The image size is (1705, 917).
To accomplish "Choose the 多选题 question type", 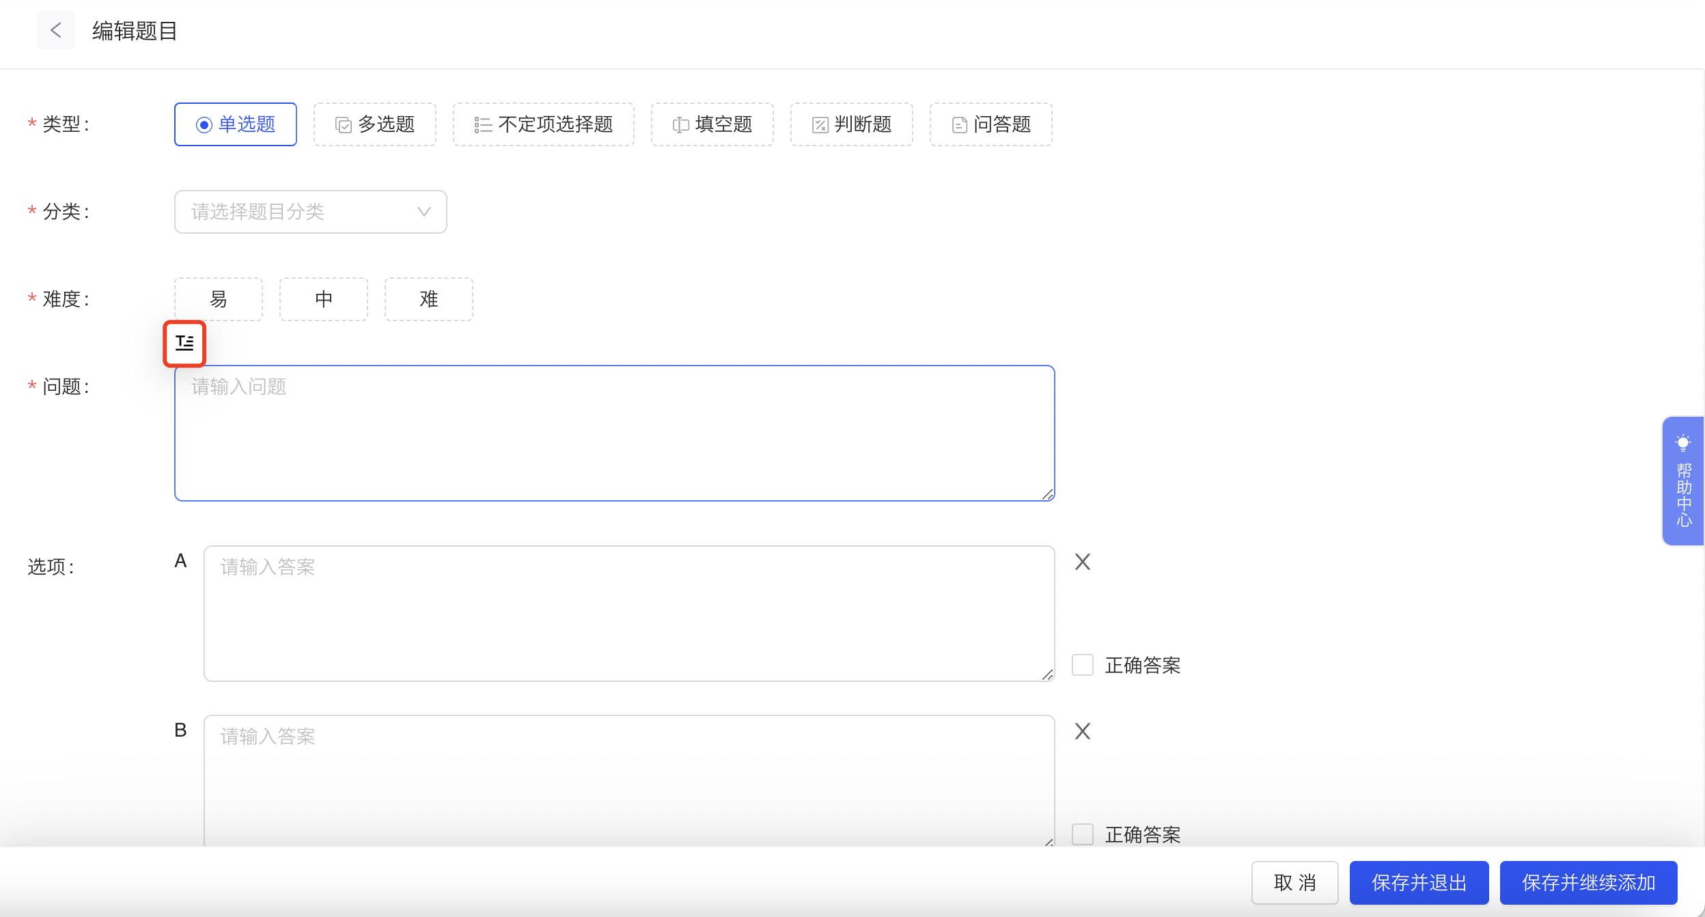I will (x=375, y=124).
